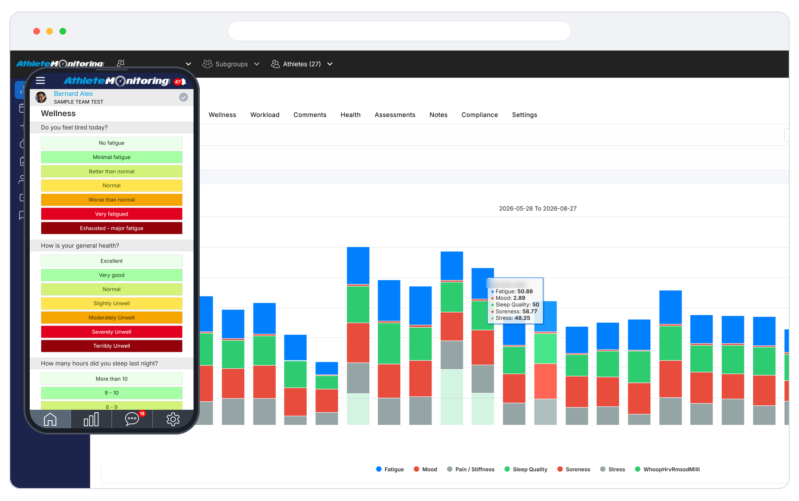Tap the home icon in phone navigation
The image size is (799, 501).
tap(50, 419)
